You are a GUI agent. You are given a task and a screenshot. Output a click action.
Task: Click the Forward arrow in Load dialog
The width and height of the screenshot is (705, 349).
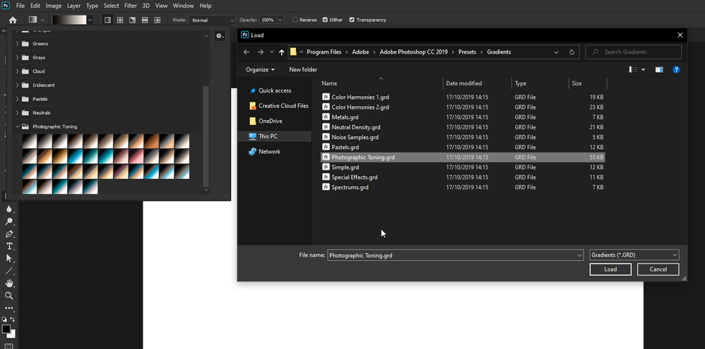[261, 52]
